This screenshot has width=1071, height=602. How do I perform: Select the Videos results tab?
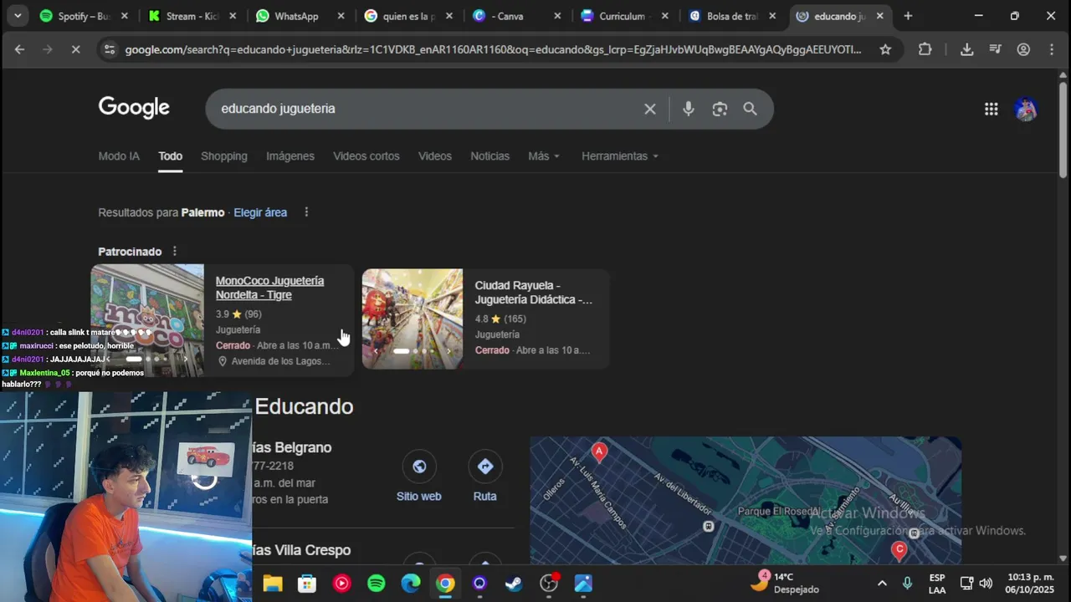[435, 156]
